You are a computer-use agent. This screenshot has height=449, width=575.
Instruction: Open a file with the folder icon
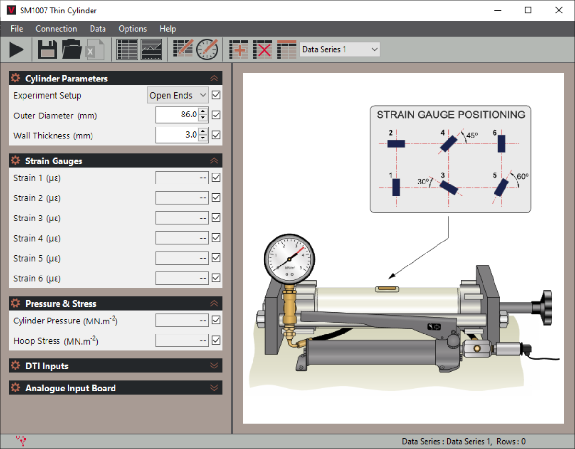(x=72, y=49)
